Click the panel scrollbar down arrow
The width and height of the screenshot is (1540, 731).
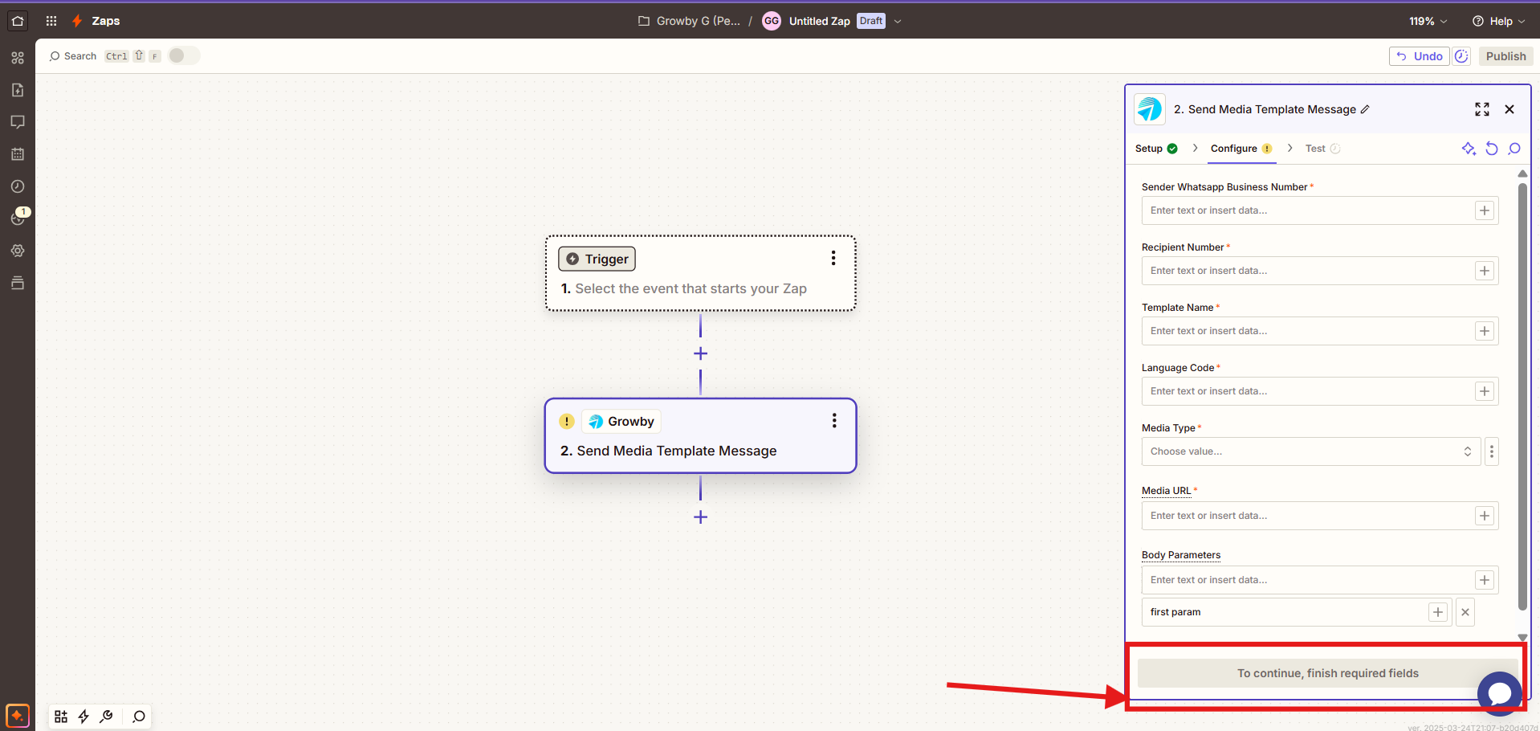coord(1522,638)
